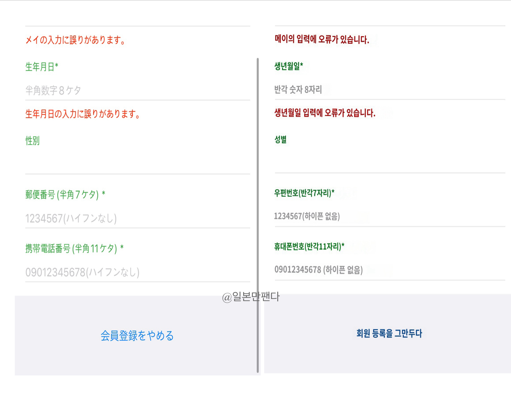511x412 pixels.
Task: Click the 회원 등록을 그만두다 cancel button
Action: [390, 334]
